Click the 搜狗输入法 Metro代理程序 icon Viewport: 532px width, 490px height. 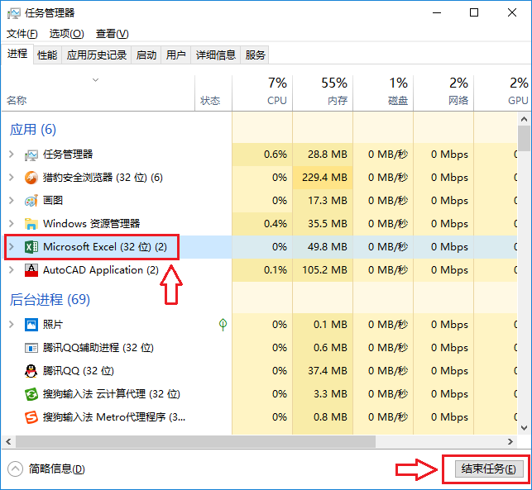(31, 417)
